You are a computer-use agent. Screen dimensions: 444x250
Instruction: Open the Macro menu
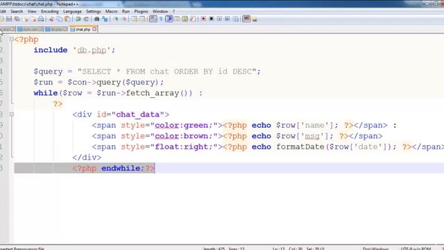111,11
